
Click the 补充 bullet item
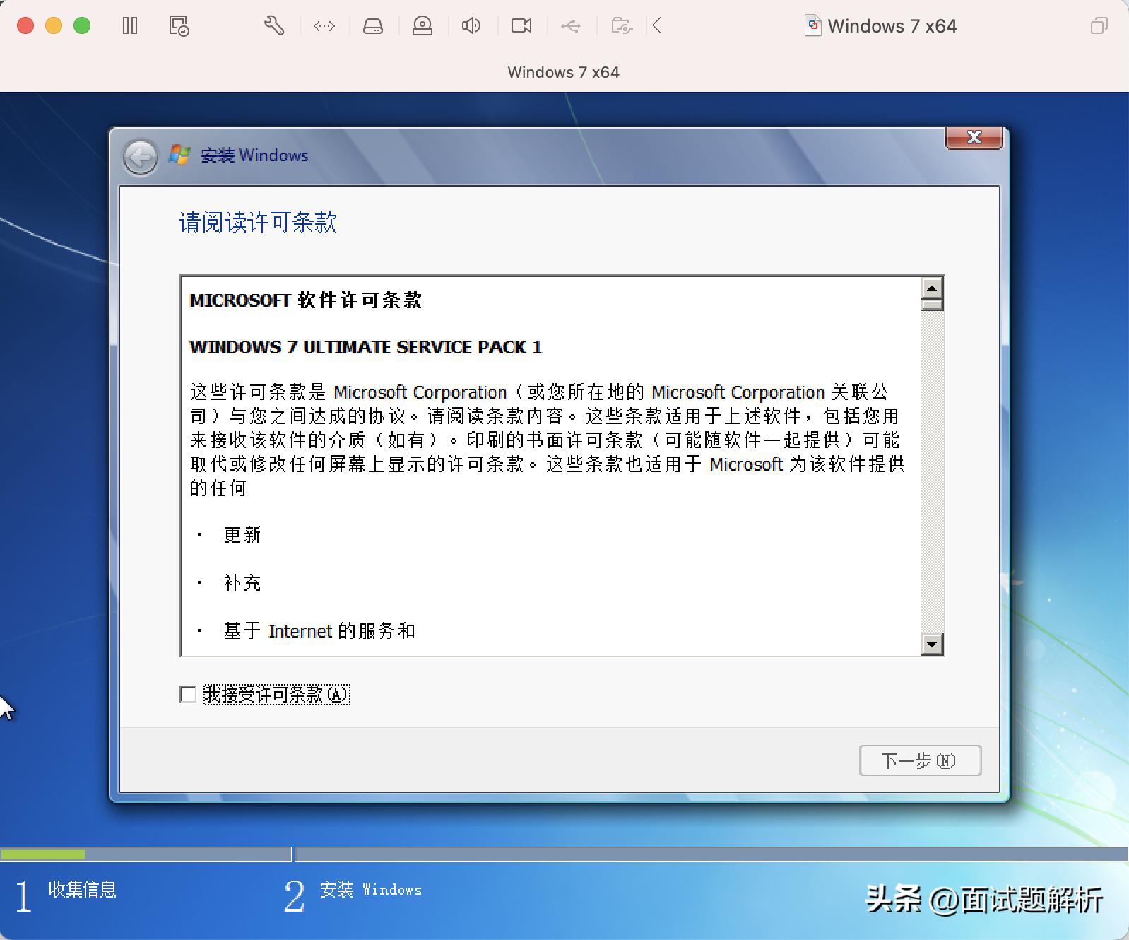(242, 583)
